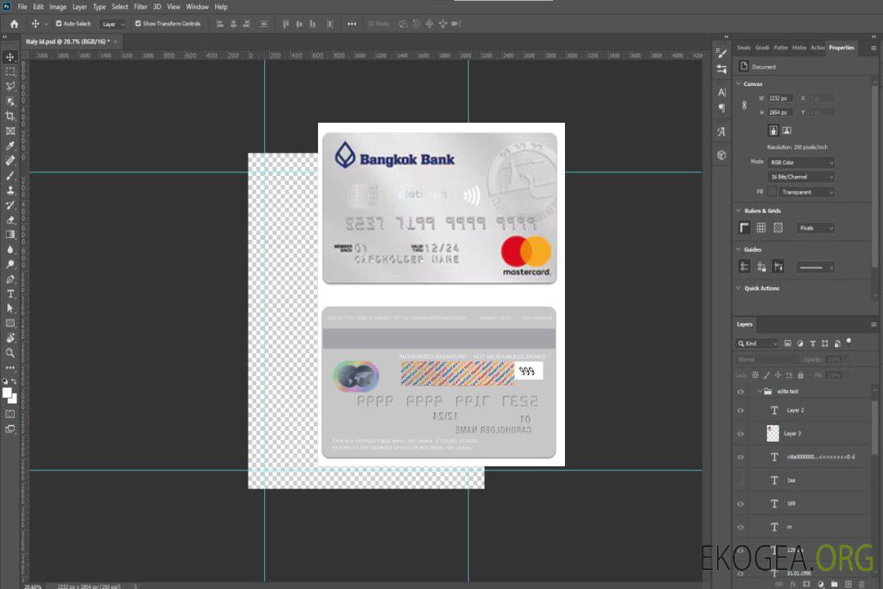This screenshot has height=589, width=883.
Task: Switch to the Actions tab
Action: click(817, 48)
